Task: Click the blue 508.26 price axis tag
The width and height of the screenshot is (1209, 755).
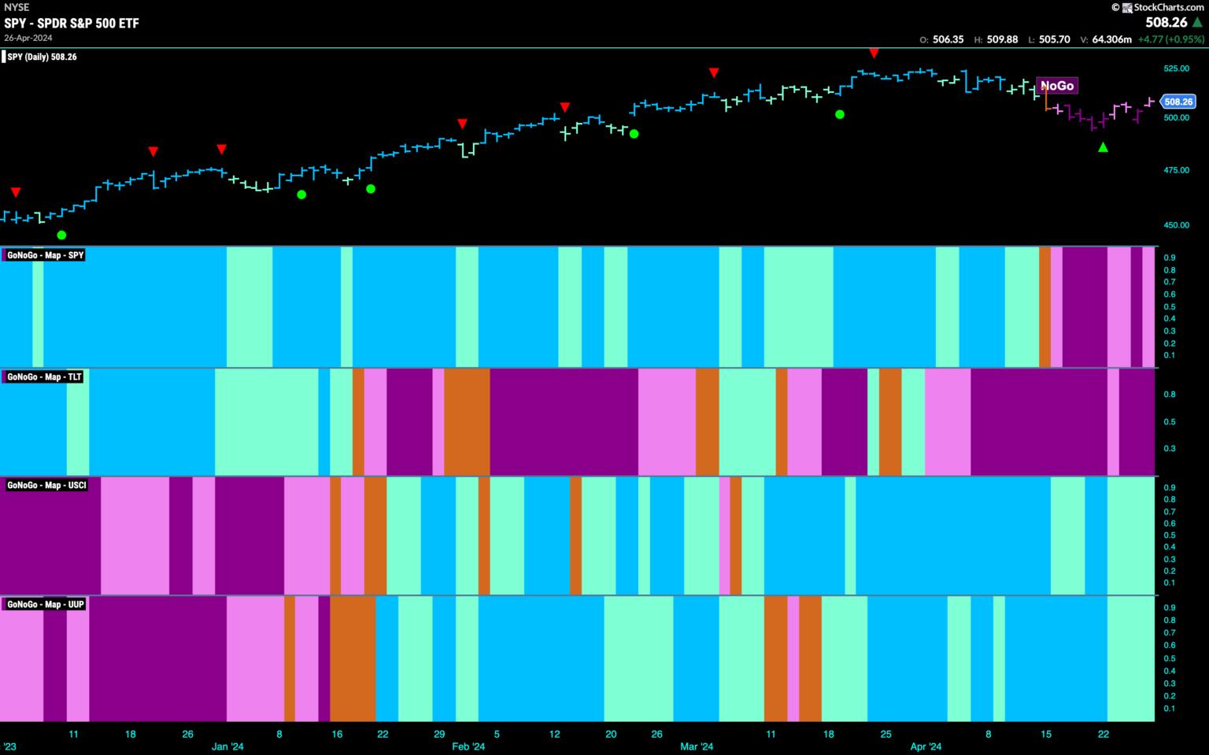Action: tap(1178, 102)
